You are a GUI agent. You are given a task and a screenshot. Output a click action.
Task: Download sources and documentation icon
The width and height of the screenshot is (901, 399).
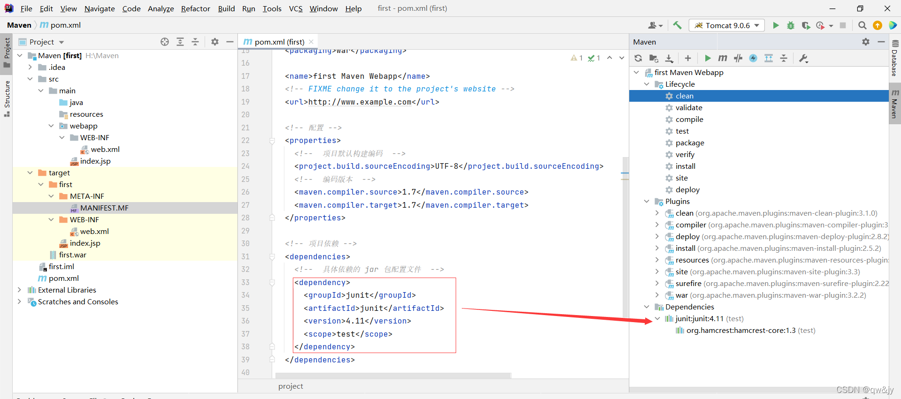(x=669, y=58)
